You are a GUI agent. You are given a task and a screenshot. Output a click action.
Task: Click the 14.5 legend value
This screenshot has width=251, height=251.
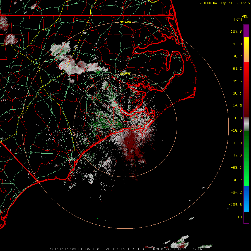pyautogui.click(x=237, y=106)
